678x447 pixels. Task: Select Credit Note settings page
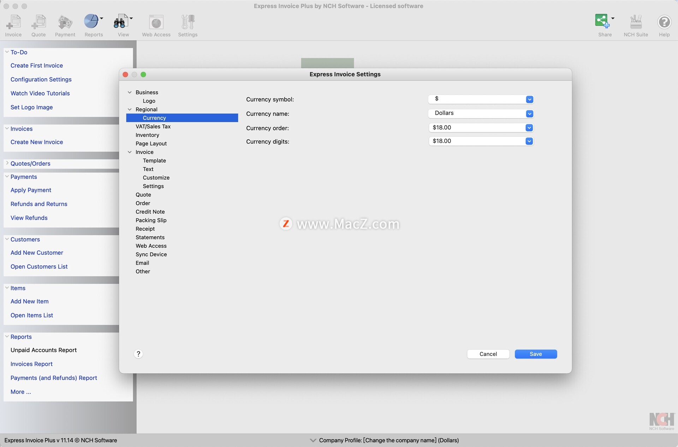click(150, 212)
